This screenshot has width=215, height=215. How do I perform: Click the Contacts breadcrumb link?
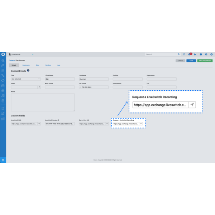pos(12,60)
